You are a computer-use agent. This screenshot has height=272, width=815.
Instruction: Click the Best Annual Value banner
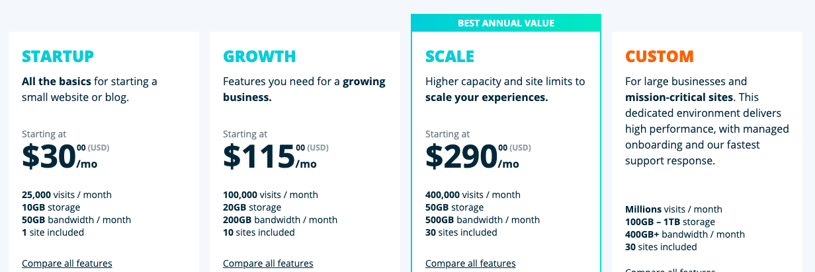(x=506, y=23)
